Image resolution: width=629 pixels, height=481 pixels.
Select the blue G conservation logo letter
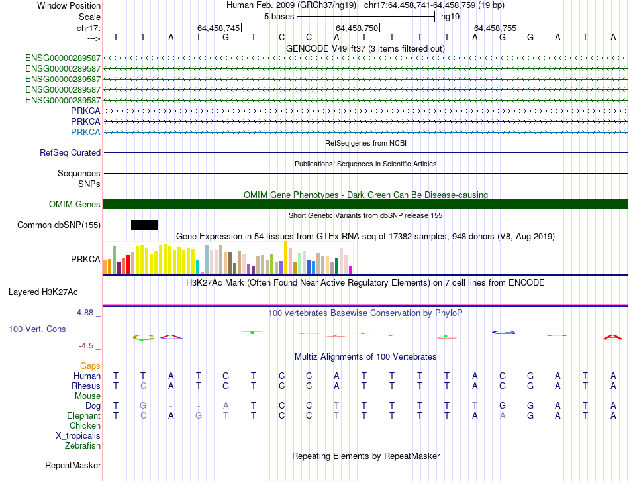pos(503,332)
